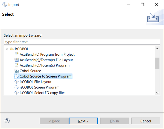
Task: Click the isCOBOL File Layout icon
Action: (16, 82)
